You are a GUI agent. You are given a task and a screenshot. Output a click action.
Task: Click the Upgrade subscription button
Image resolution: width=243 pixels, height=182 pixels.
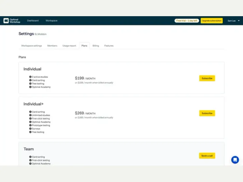tap(212, 21)
